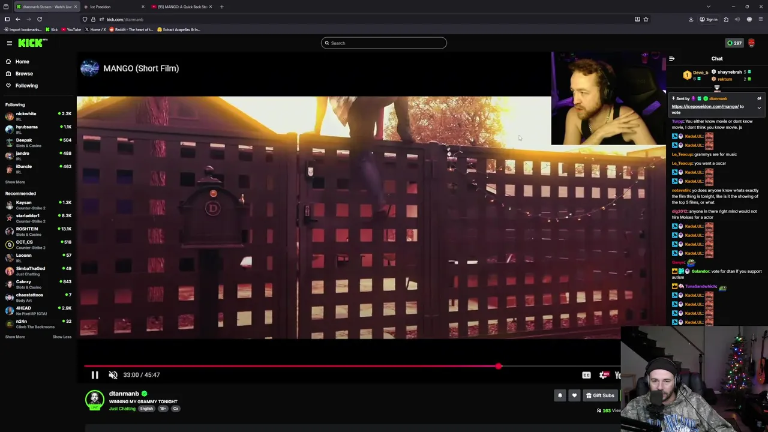Viewport: 768px width, 432px height.
Task: Click the Kick logo
Action: click(32, 43)
